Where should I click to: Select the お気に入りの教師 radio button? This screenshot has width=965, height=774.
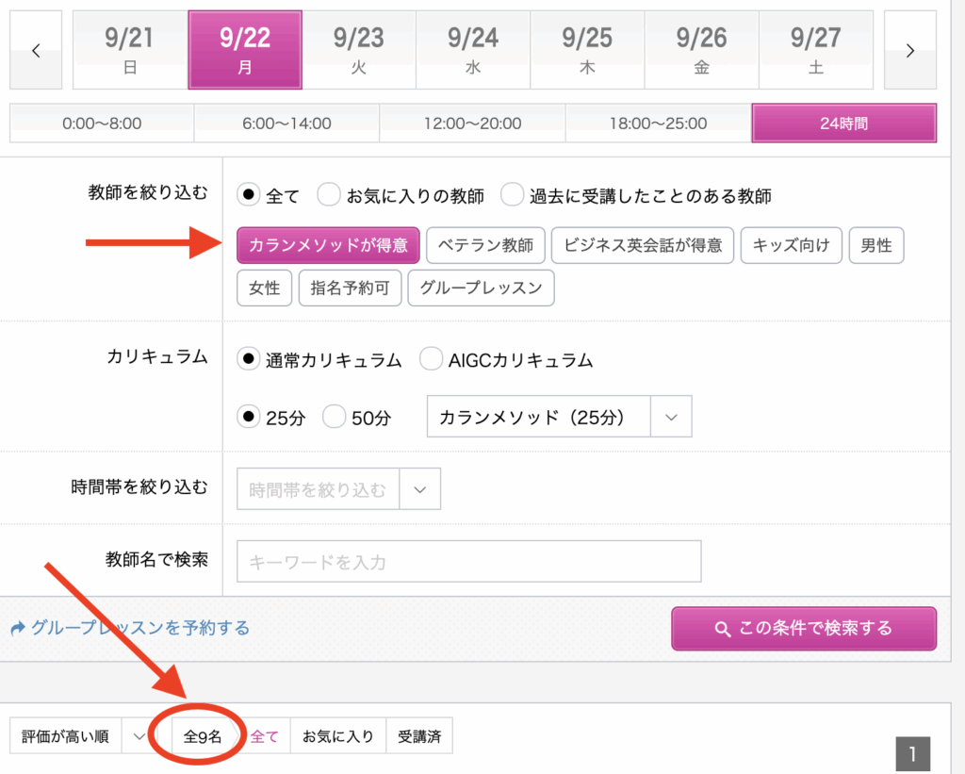click(329, 196)
